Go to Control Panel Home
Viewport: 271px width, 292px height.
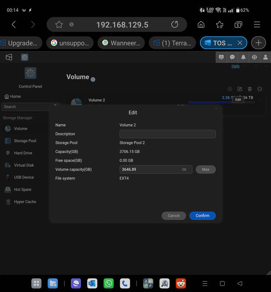[x=12, y=96]
